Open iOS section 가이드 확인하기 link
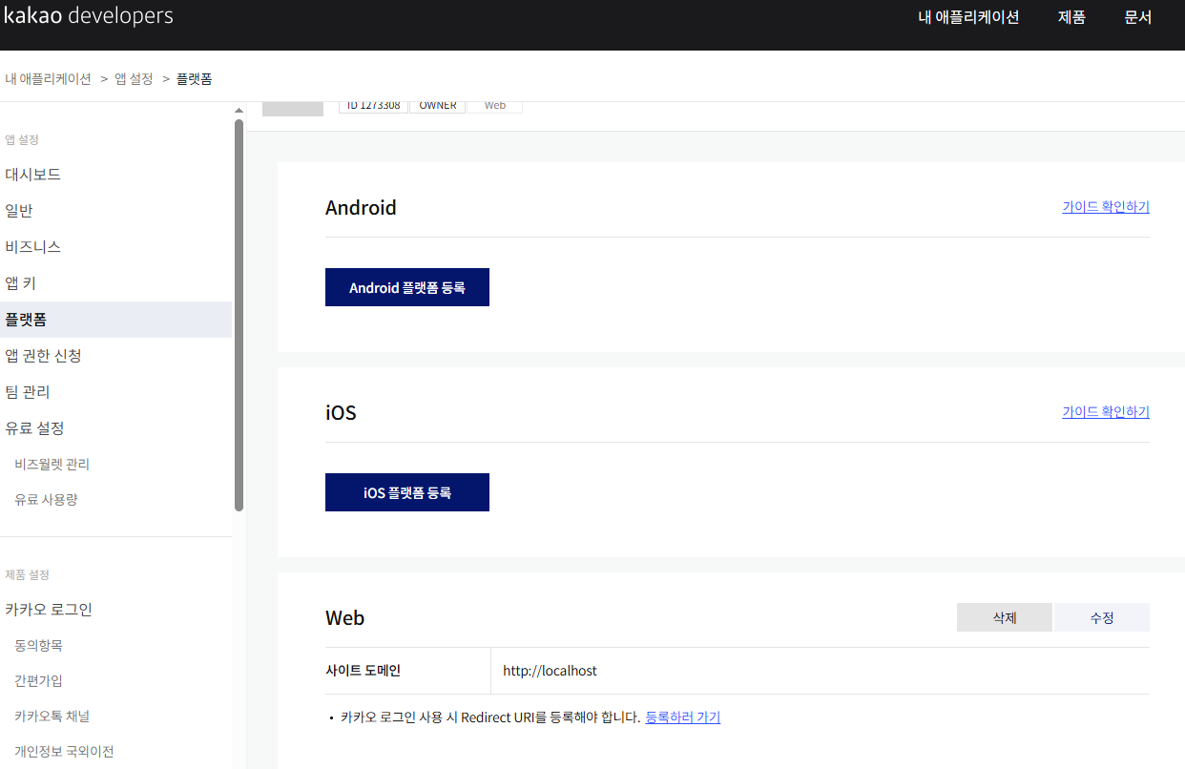This screenshot has height=769, width=1185. click(x=1106, y=411)
